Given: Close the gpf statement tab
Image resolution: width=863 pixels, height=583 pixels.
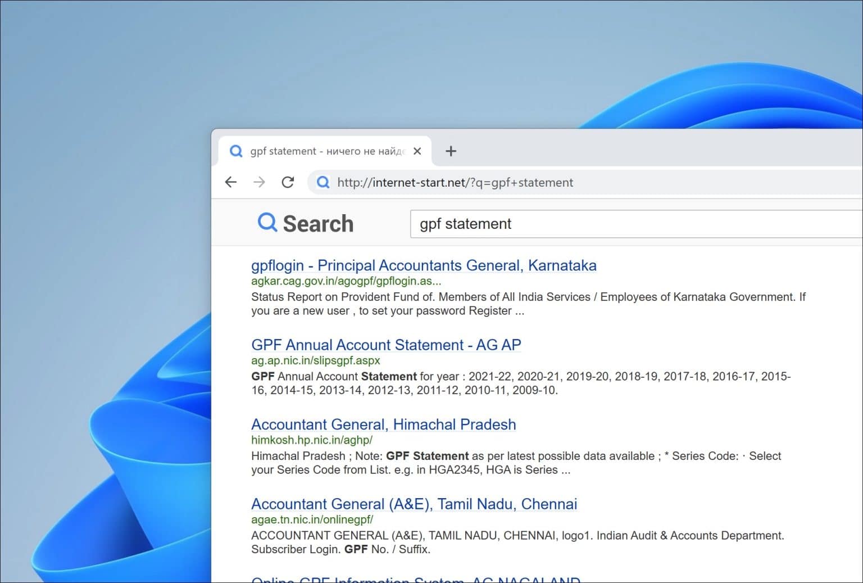Looking at the screenshot, I should [417, 151].
